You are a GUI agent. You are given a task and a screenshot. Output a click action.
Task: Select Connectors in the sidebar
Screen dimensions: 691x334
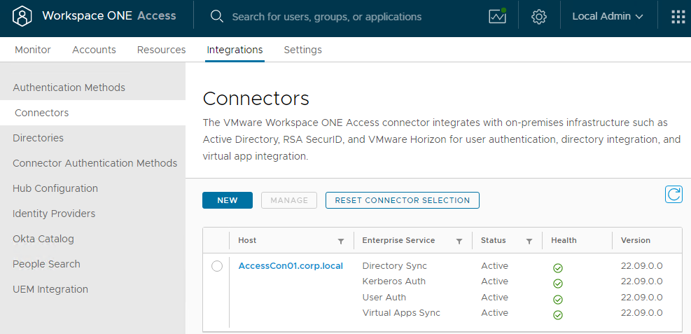point(92,113)
